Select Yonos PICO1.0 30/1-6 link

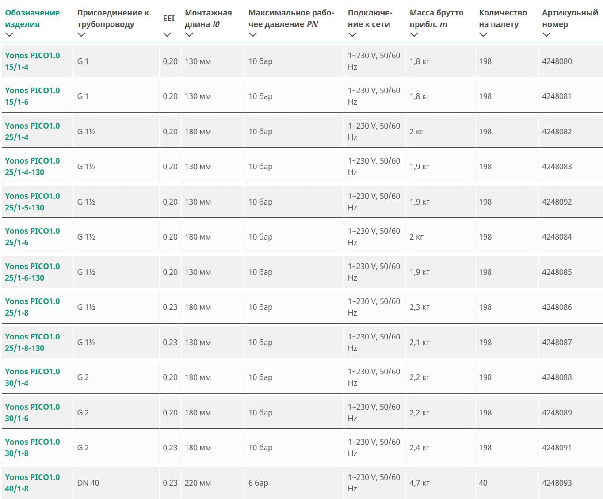pyautogui.click(x=32, y=412)
